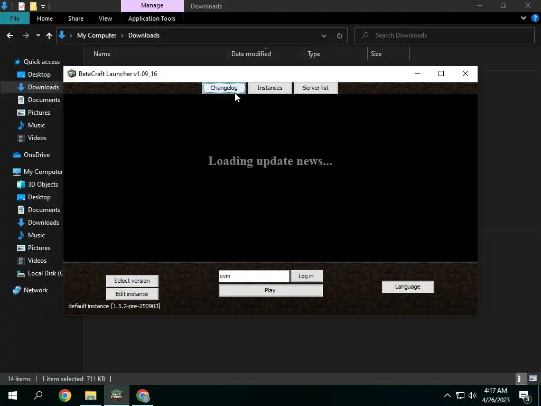Start the game with Play button
The height and width of the screenshot is (406, 541).
coord(270,290)
